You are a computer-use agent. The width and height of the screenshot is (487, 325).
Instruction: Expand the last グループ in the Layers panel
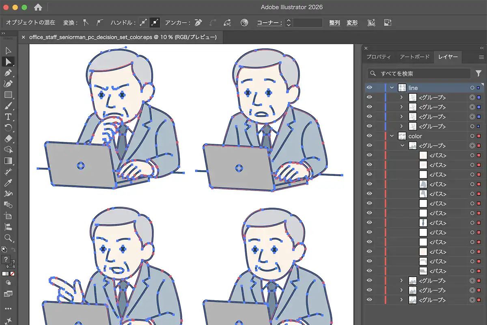coord(401,300)
